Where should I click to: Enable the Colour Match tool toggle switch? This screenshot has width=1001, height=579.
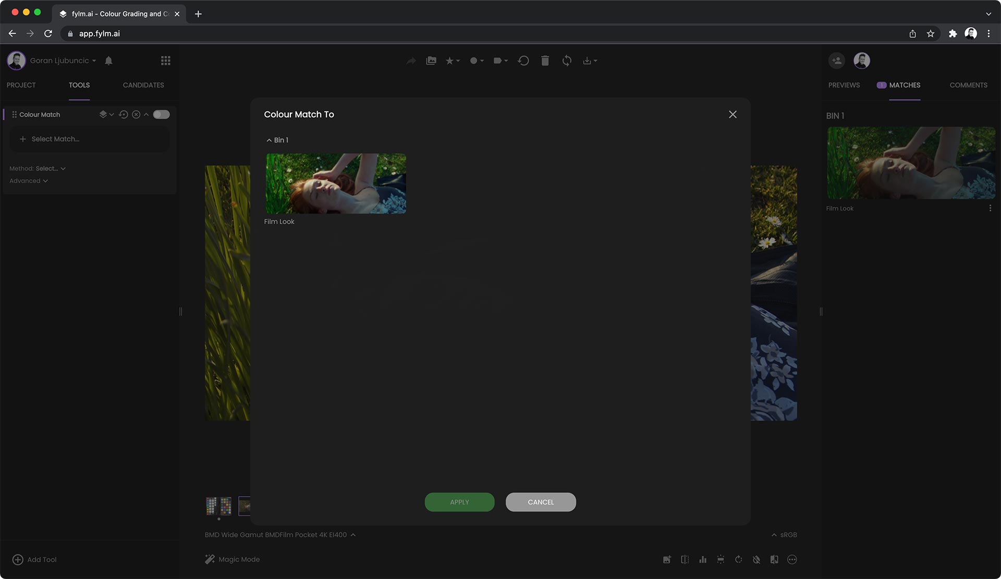162,114
